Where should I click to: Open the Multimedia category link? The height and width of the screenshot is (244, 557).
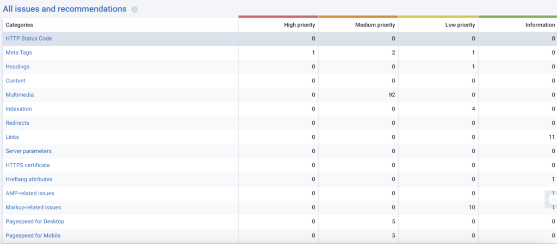20,95
